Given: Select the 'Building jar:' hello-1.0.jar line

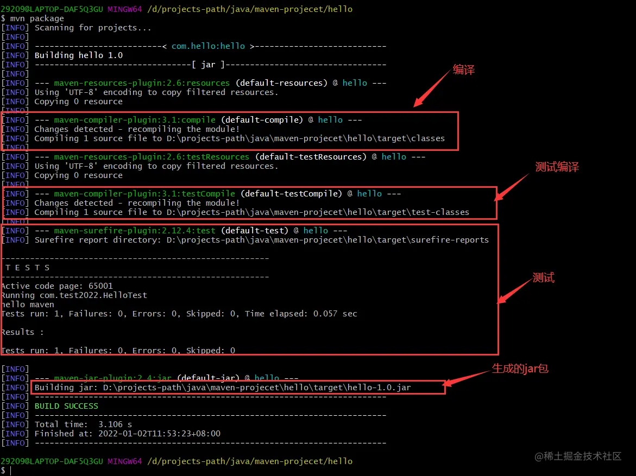Looking at the screenshot, I should (x=223, y=388).
